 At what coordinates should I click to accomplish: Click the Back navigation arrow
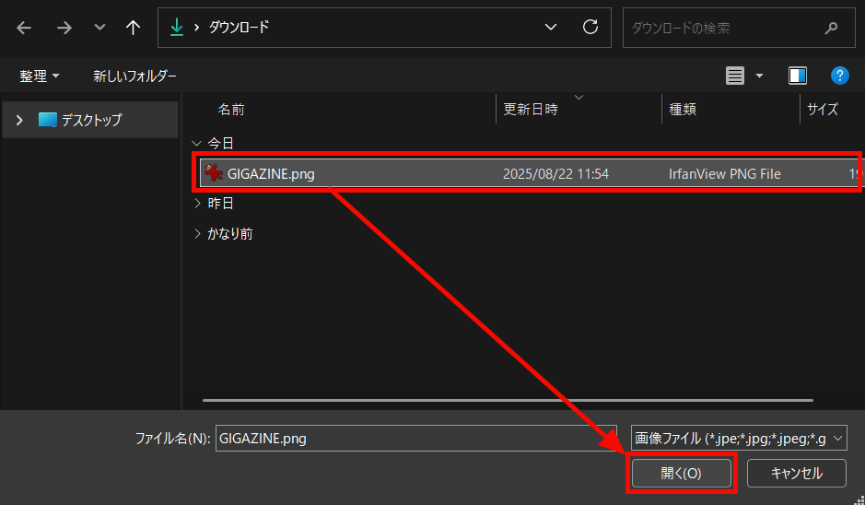[x=24, y=28]
